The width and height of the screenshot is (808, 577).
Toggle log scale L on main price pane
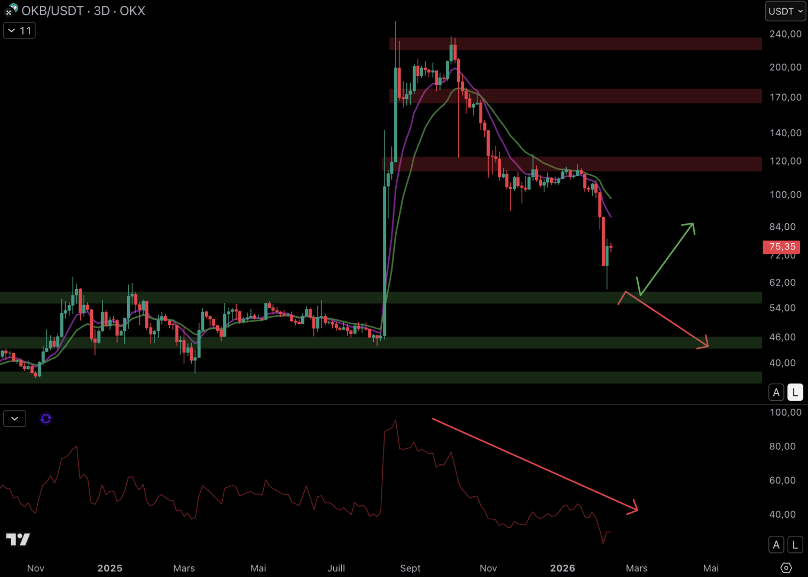click(x=795, y=393)
